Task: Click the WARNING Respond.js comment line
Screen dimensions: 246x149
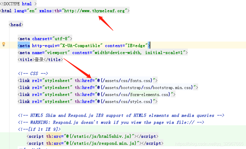Action: coord(111,122)
